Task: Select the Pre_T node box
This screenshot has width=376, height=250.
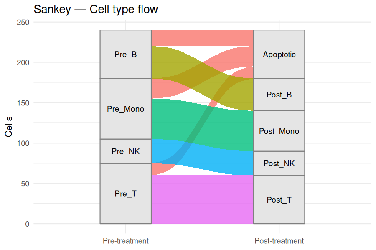Action: click(126, 193)
